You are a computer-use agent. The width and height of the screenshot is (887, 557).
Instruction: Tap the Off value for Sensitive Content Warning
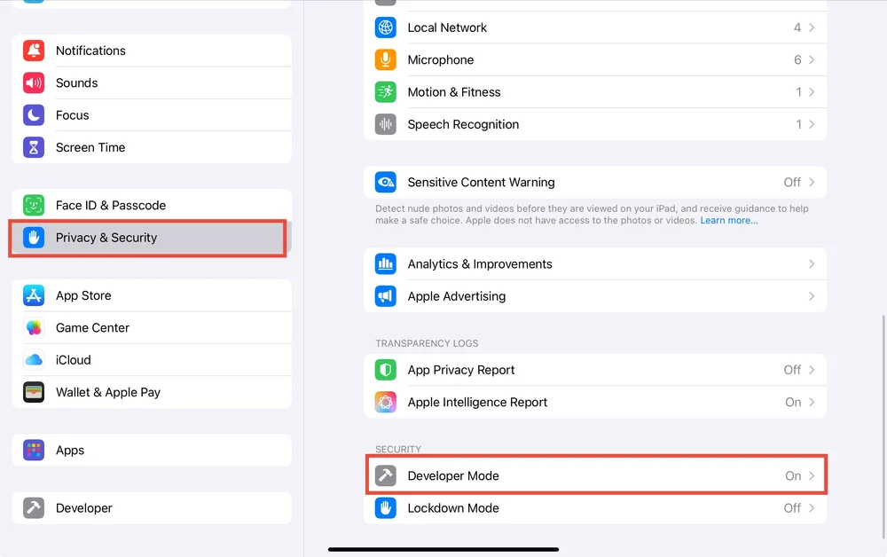[x=792, y=182]
